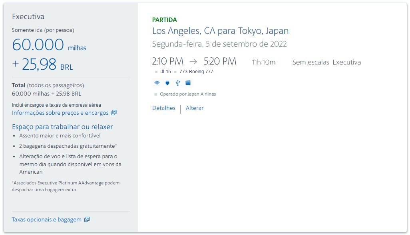Image resolution: width=410 pixels, height=235 pixels.
Task: Click the Executiva fare heading
Action: coord(28,17)
